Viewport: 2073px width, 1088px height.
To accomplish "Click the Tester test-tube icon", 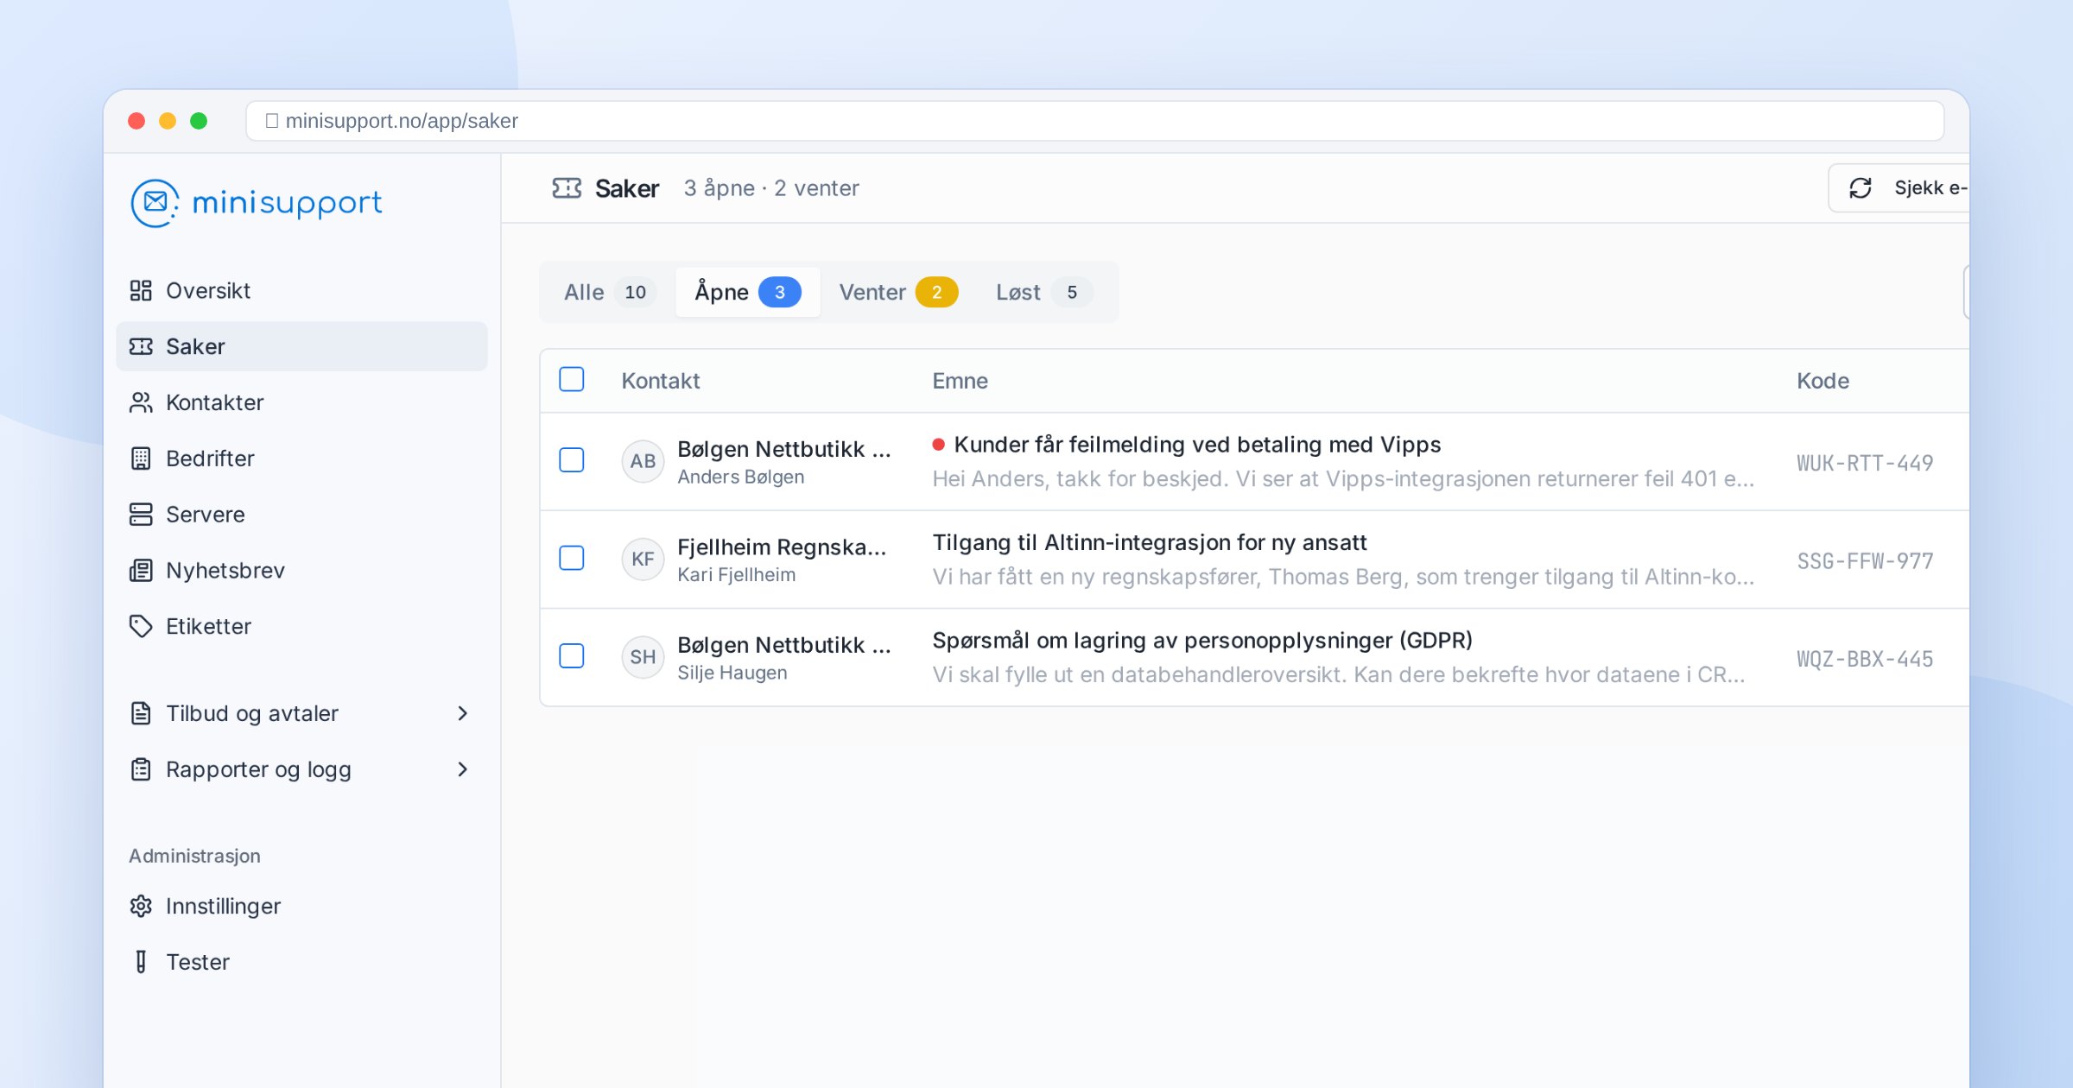I will [141, 962].
